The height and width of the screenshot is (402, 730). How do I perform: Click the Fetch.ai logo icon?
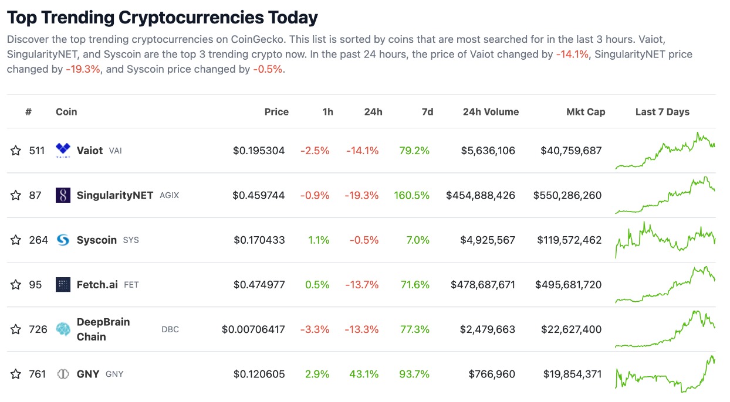[x=63, y=285]
